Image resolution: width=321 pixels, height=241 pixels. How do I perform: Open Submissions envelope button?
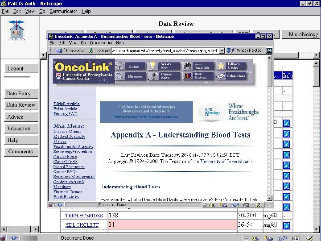pos(232,76)
